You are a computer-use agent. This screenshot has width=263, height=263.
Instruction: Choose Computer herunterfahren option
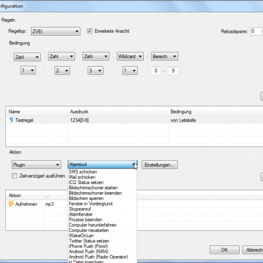102,225
